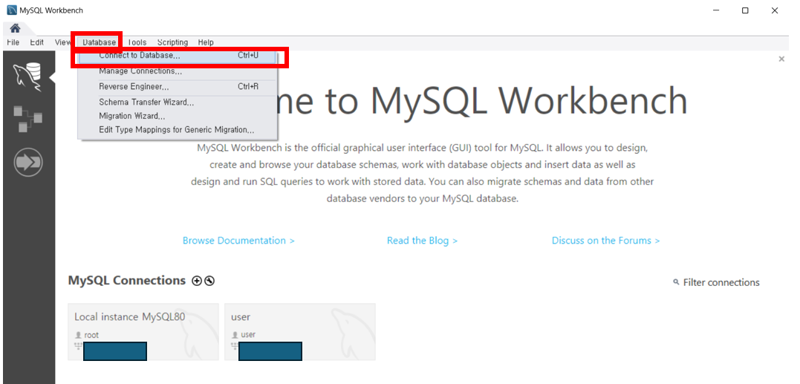Follow the Browse Documentation link
Screen dimensions: 800x384
point(238,240)
